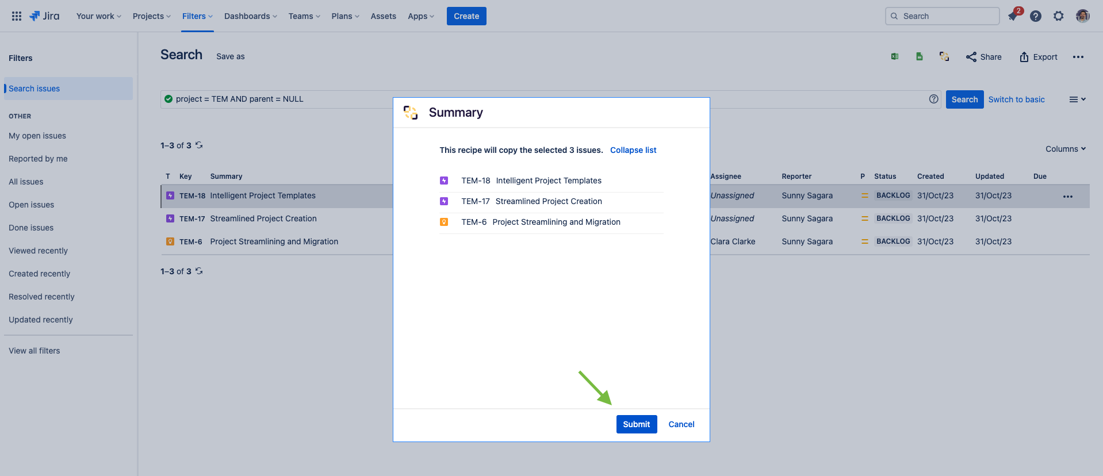
Task: Click Switch to basic link
Action: [x=1016, y=99]
